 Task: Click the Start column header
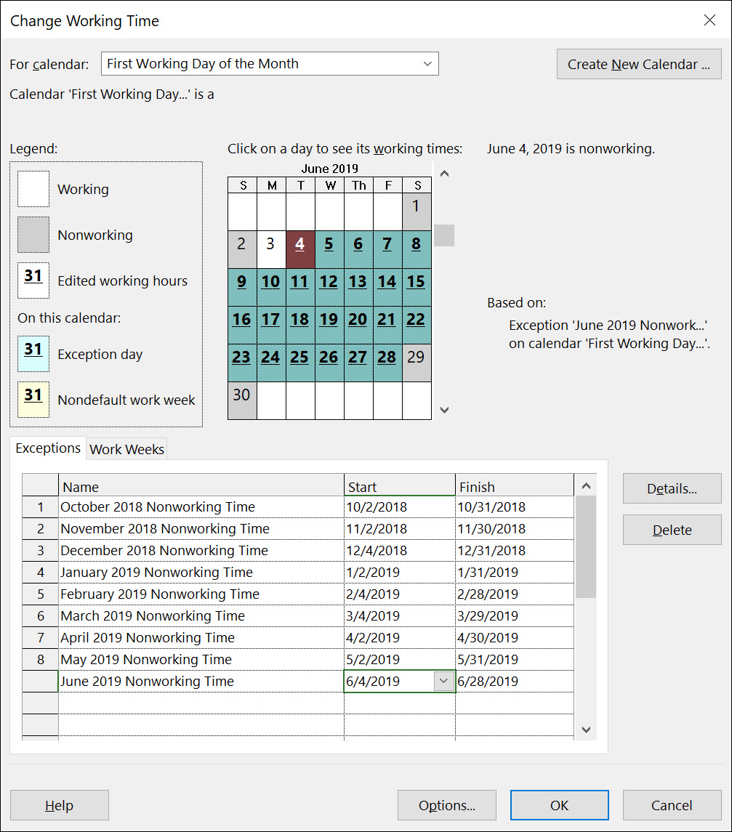(400, 485)
